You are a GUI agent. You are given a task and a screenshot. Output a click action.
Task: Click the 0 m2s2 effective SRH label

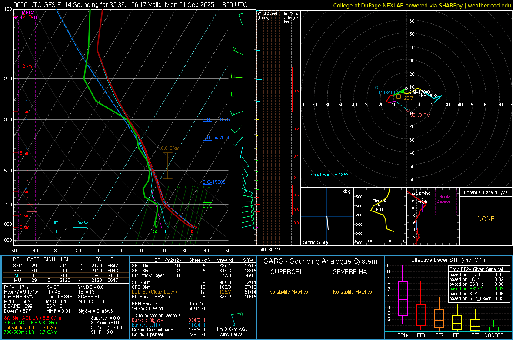pyautogui.click(x=81, y=222)
